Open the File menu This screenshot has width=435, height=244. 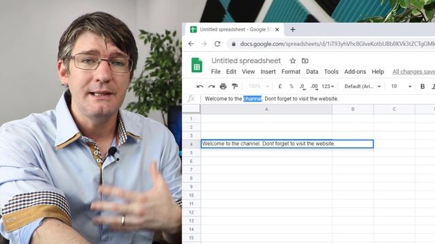point(215,72)
